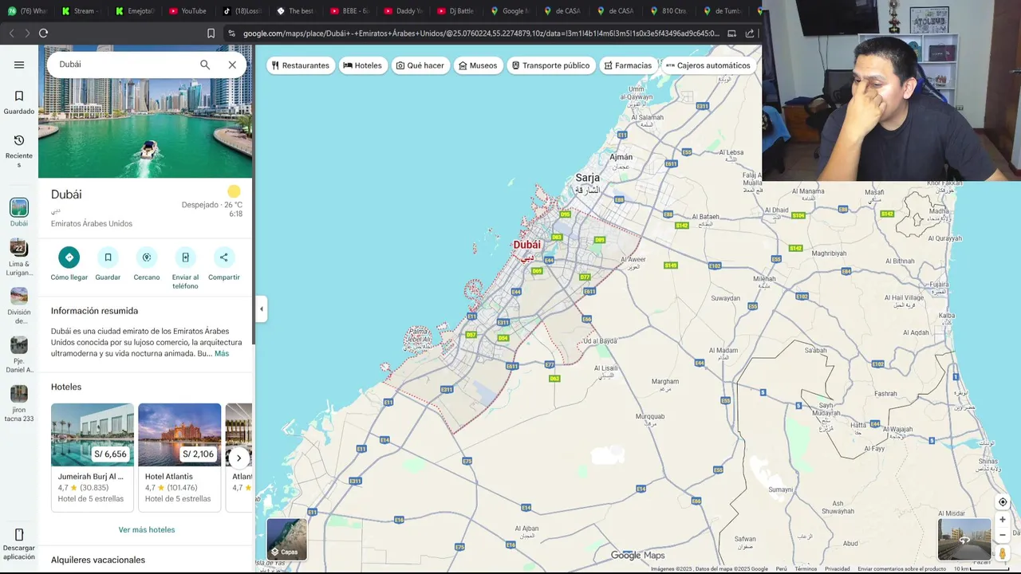The height and width of the screenshot is (574, 1021).
Task: Click the browser back arrow
Action: click(x=11, y=33)
